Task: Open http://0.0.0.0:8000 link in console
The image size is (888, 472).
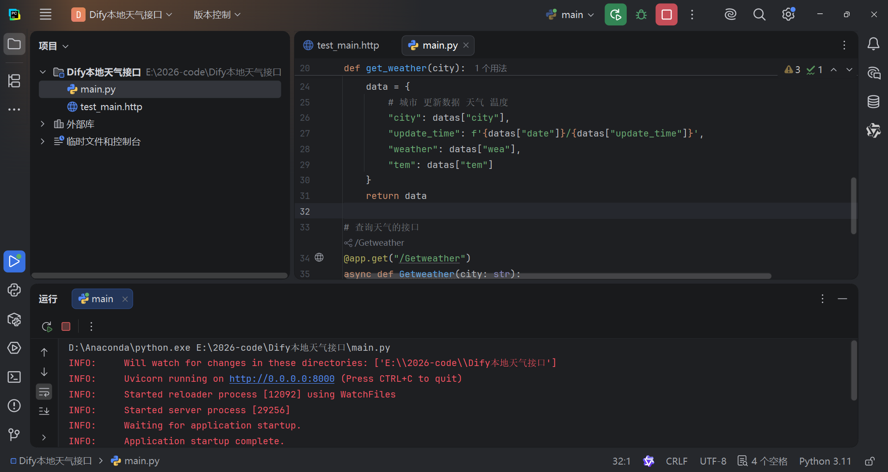Action: (x=282, y=379)
